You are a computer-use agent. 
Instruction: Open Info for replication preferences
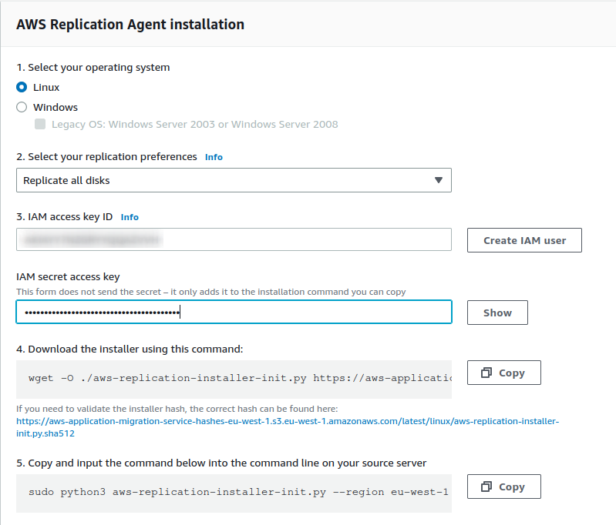(214, 157)
